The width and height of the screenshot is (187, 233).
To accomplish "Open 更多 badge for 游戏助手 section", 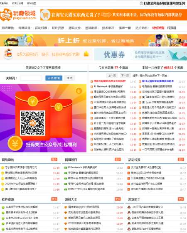I will (x=181, y=199).
